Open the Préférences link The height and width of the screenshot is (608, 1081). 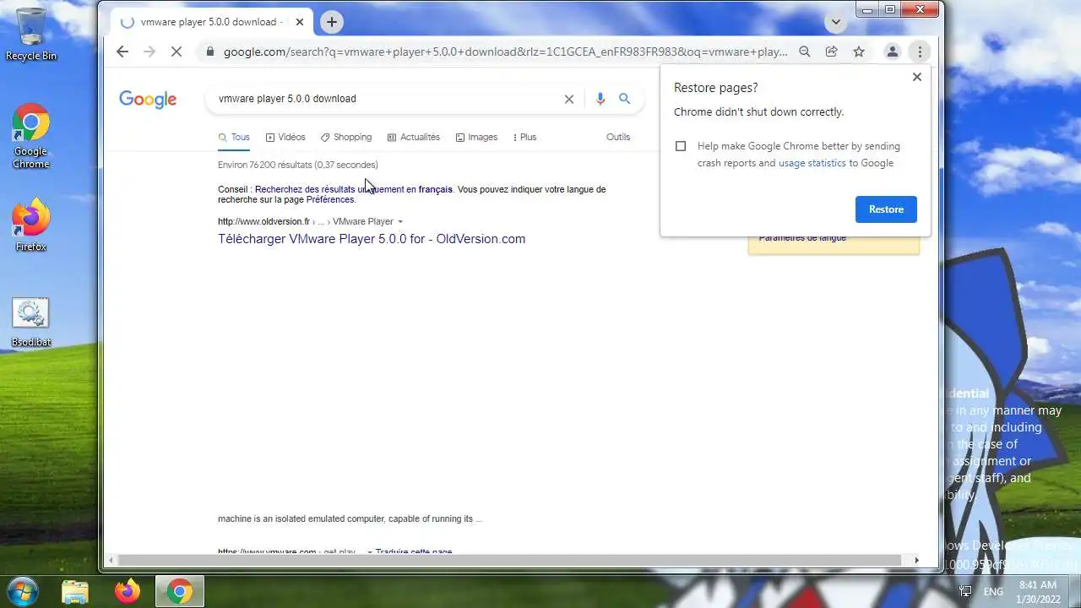[x=330, y=200]
